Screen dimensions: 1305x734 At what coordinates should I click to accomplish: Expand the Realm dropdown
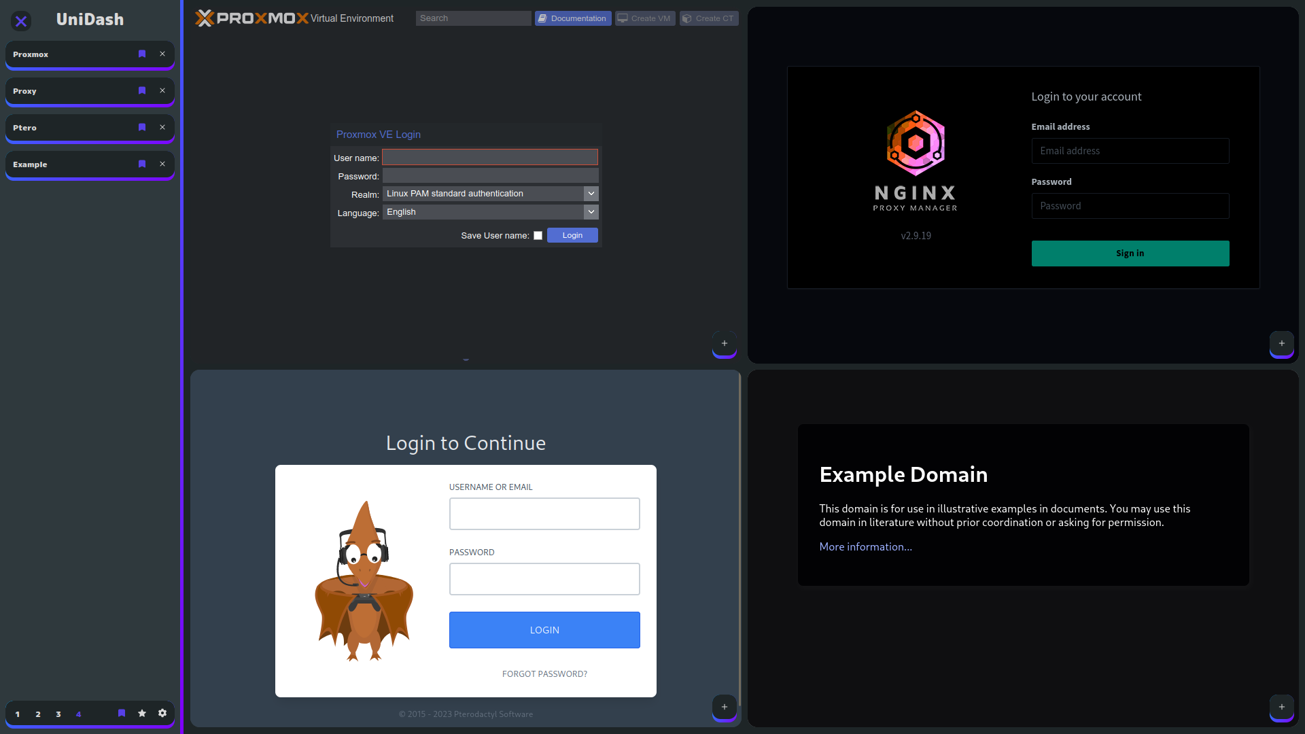pyautogui.click(x=591, y=194)
